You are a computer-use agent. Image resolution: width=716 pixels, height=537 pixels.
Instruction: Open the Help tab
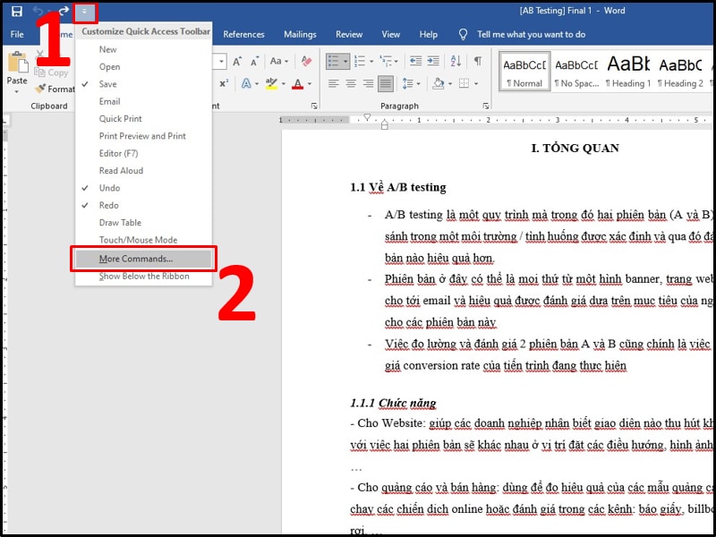tap(429, 34)
